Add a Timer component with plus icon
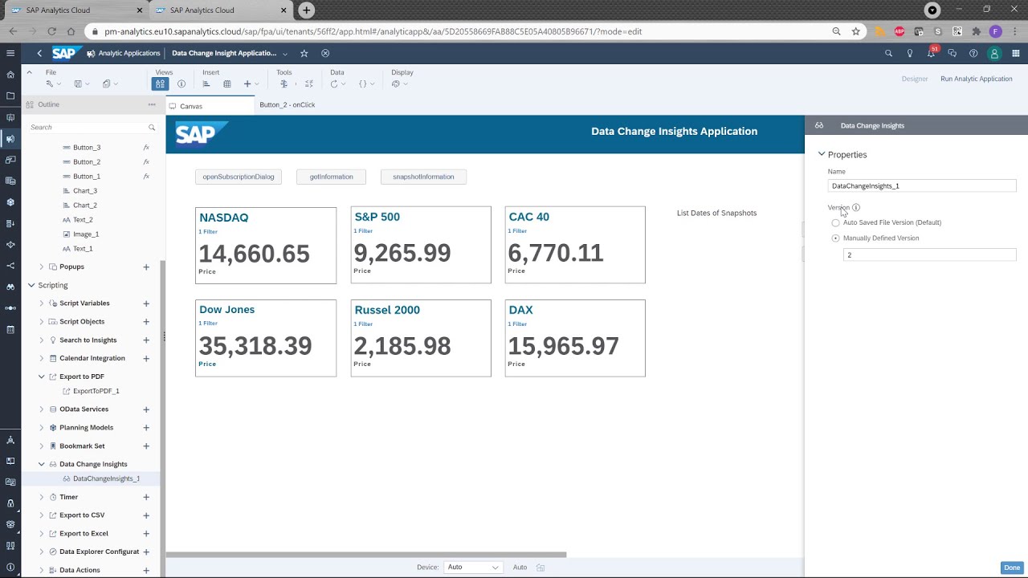Screen dimensions: 1028x578 click(x=146, y=497)
